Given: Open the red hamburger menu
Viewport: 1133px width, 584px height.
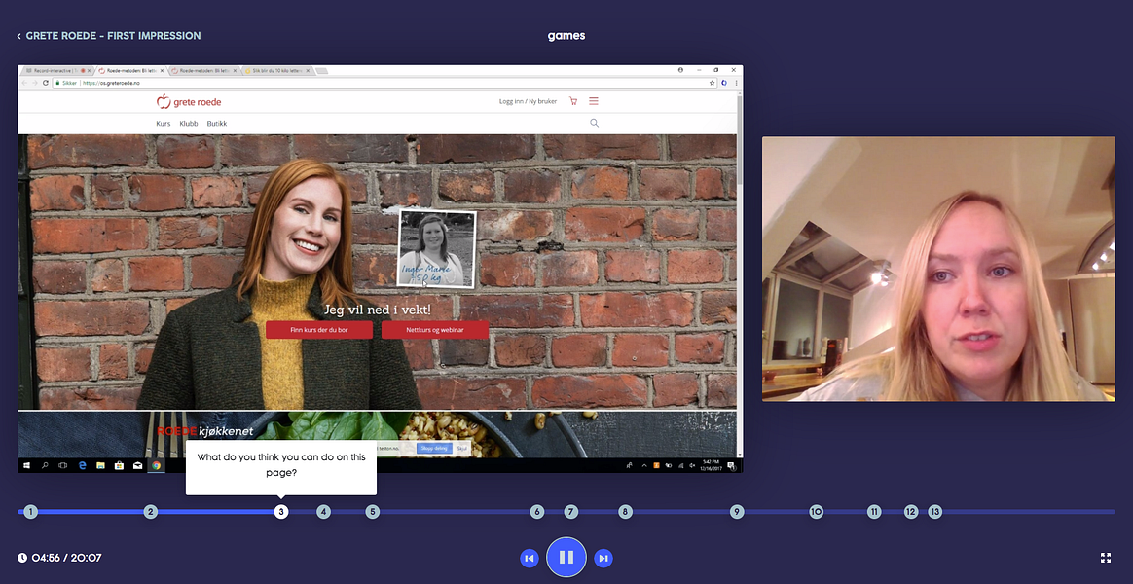Looking at the screenshot, I should click(x=594, y=101).
